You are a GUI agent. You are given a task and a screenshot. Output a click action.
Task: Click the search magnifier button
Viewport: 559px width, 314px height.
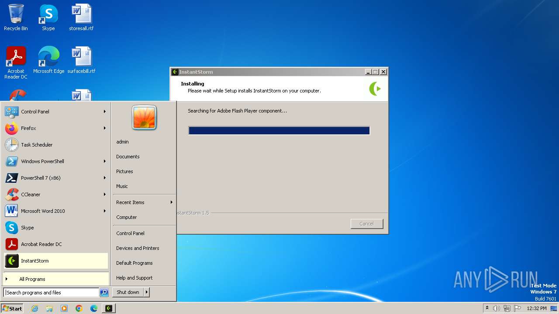click(x=104, y=293)
